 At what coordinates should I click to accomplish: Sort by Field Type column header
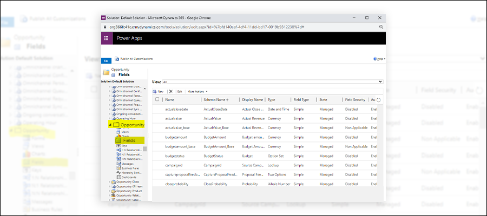point(301,100)
